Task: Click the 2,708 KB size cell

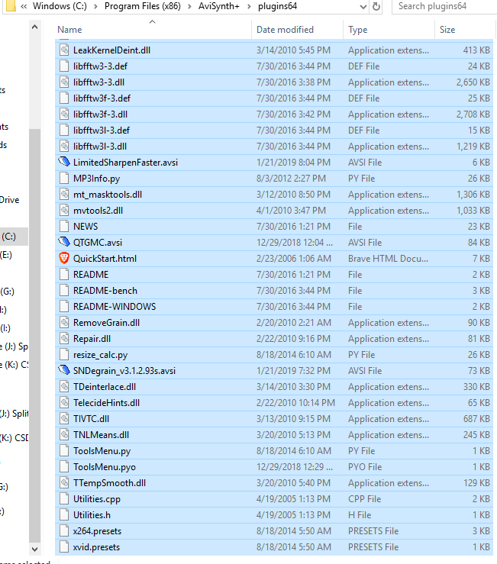Action: (473, 114)
